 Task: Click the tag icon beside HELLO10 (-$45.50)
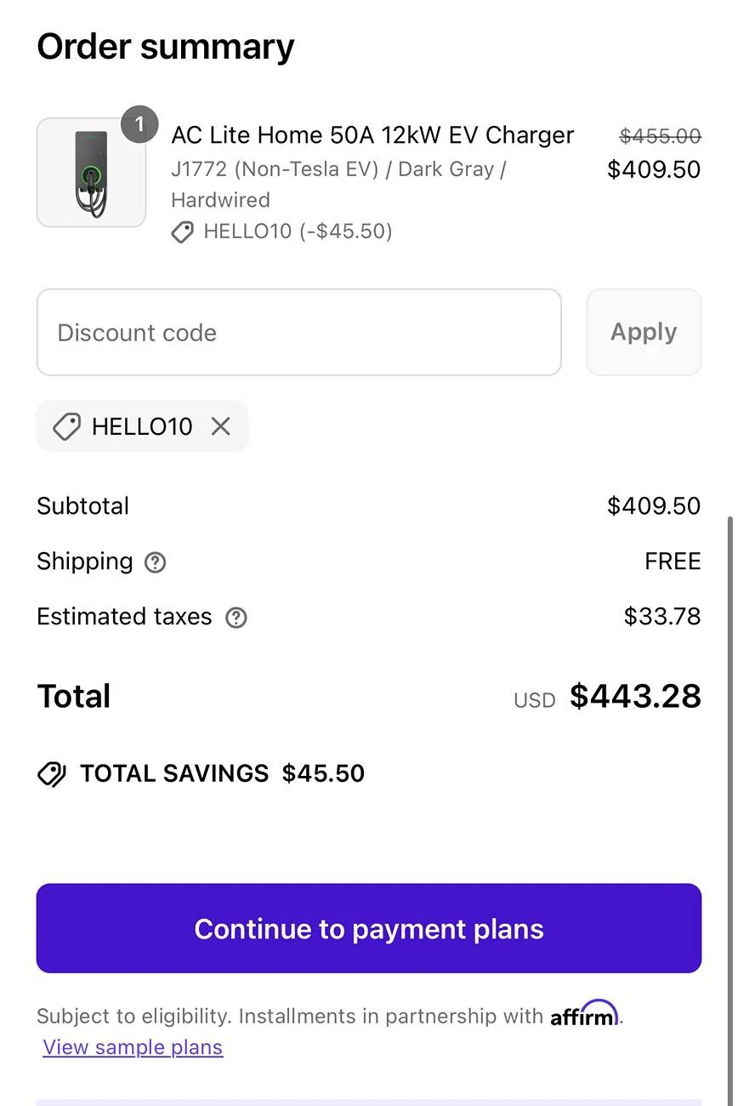(183, 231)
